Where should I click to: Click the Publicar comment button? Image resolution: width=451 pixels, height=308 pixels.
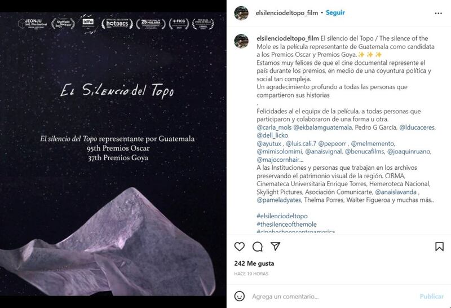click(x=431, y=297)
